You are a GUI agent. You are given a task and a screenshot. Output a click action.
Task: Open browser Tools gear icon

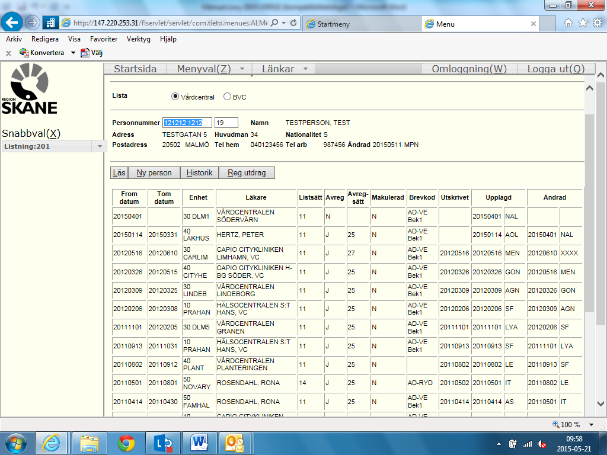point(598,23)
